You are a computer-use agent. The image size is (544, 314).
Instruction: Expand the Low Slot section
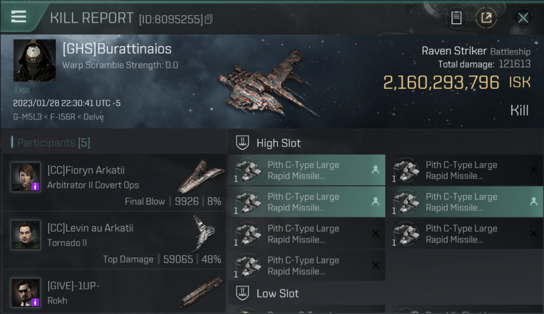(277, 293)
